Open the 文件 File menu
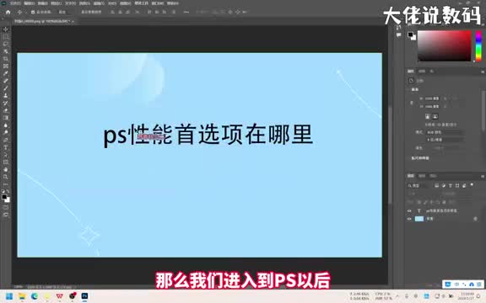Image resolution: width=486 pixels, height=303 pixels. [15, 3]
